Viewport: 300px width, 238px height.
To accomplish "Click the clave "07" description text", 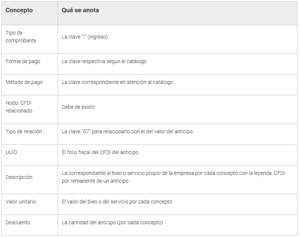I will tap(127, 131).
